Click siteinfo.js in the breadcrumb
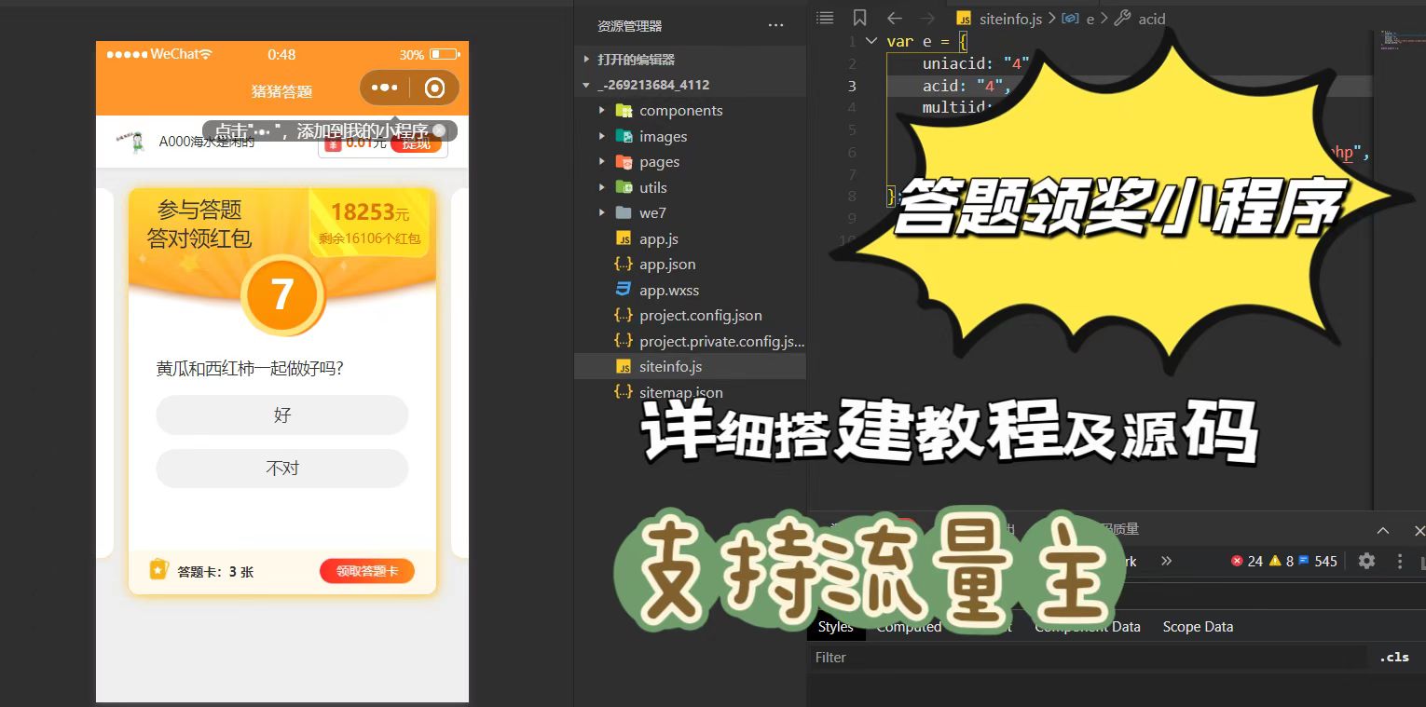The width and height of the screenshot is (1426, 707). [x=1010, y=19]
